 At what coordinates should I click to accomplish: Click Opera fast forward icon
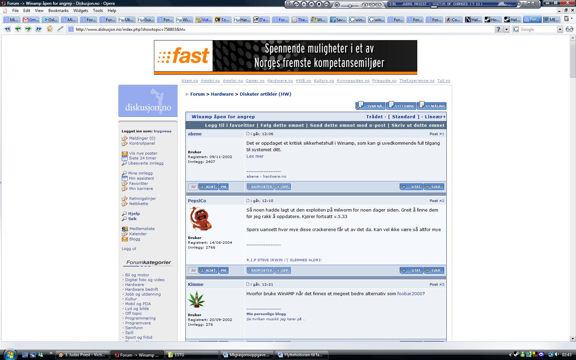pyautogui.click(x=39, y=29)
